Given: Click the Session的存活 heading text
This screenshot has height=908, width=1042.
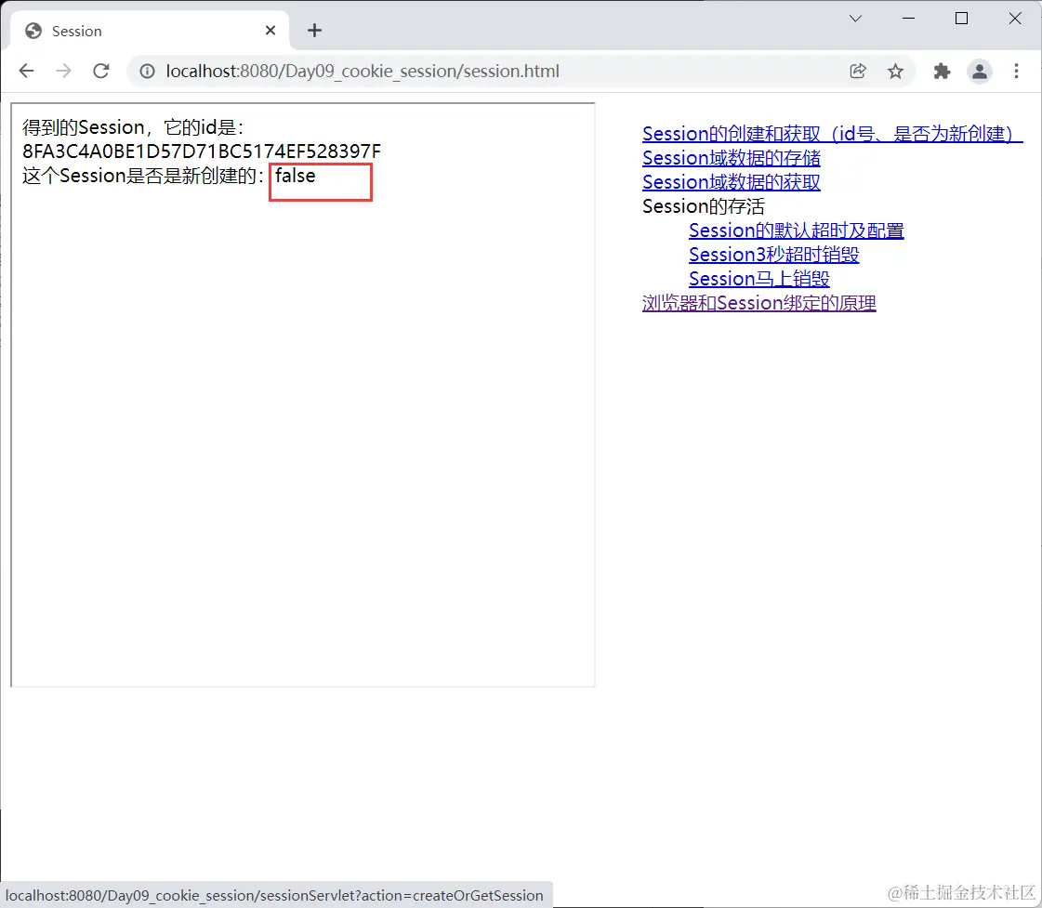Looking at the screenshot, I should [x=703, y=206].
